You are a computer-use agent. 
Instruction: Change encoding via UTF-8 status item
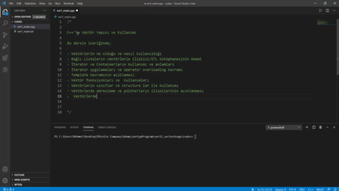[292, 189]
